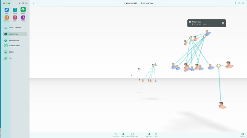
Task: Toggle the rightmost sidebar panel icon
Action: pos(243,3)
